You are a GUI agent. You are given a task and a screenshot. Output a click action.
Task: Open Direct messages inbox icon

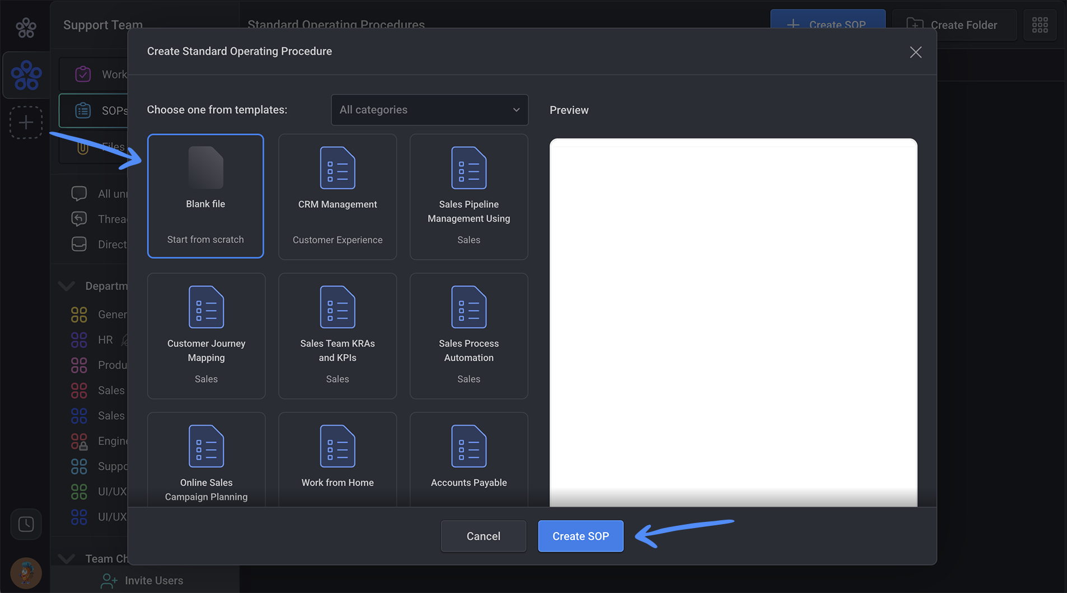(x=79, y=244)
